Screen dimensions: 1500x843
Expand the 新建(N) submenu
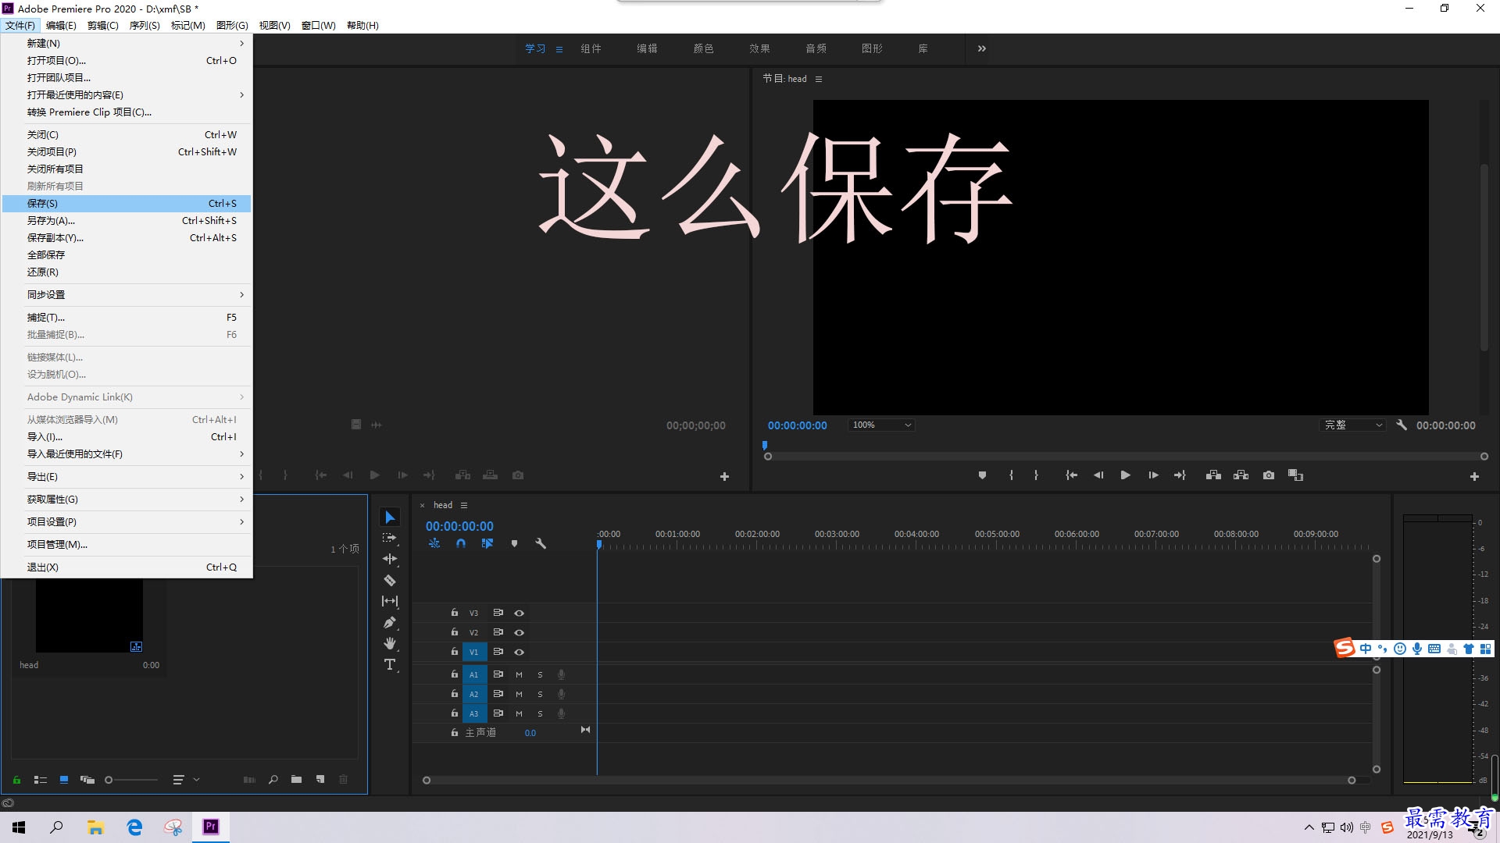[x=127, y=43]
